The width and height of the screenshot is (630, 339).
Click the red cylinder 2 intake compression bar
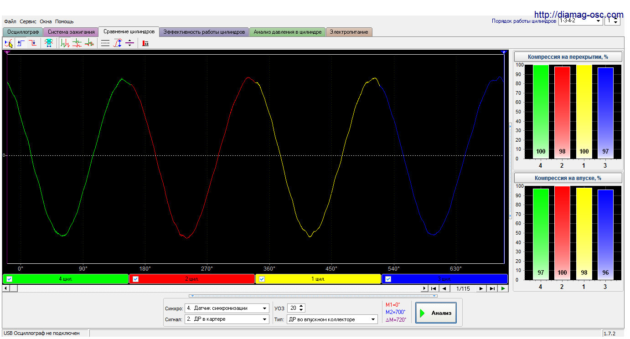click(x=562, y=232)
